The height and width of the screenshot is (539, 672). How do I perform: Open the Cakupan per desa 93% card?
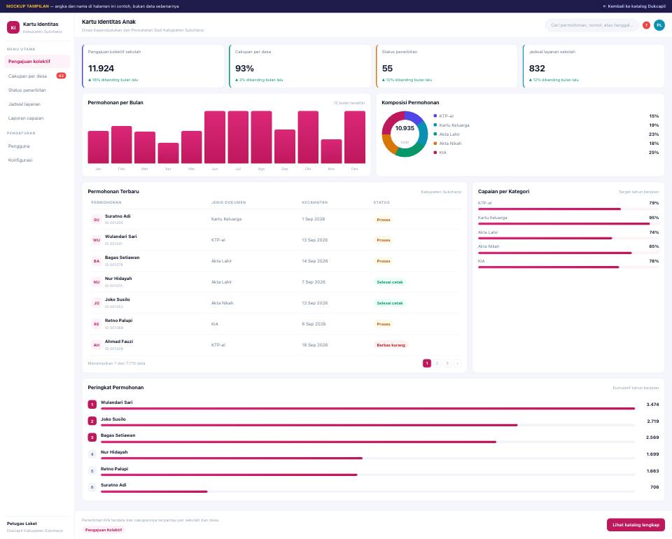(300, 66)
